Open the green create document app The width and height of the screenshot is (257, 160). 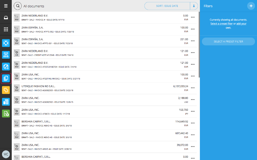6,114
